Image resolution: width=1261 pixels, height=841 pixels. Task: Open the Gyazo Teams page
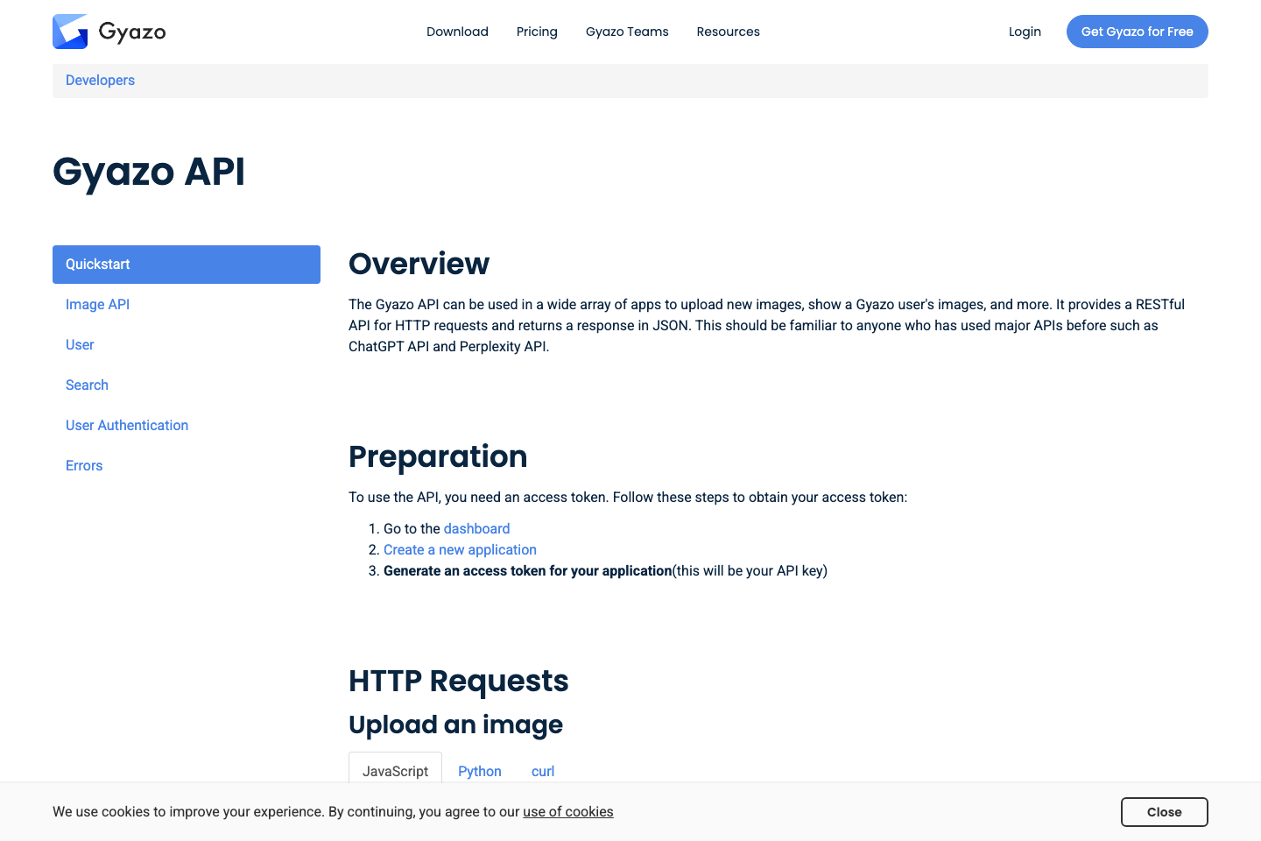[x=627, y=32]
